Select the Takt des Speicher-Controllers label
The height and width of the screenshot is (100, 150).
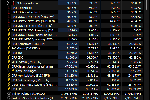(33, 98)
